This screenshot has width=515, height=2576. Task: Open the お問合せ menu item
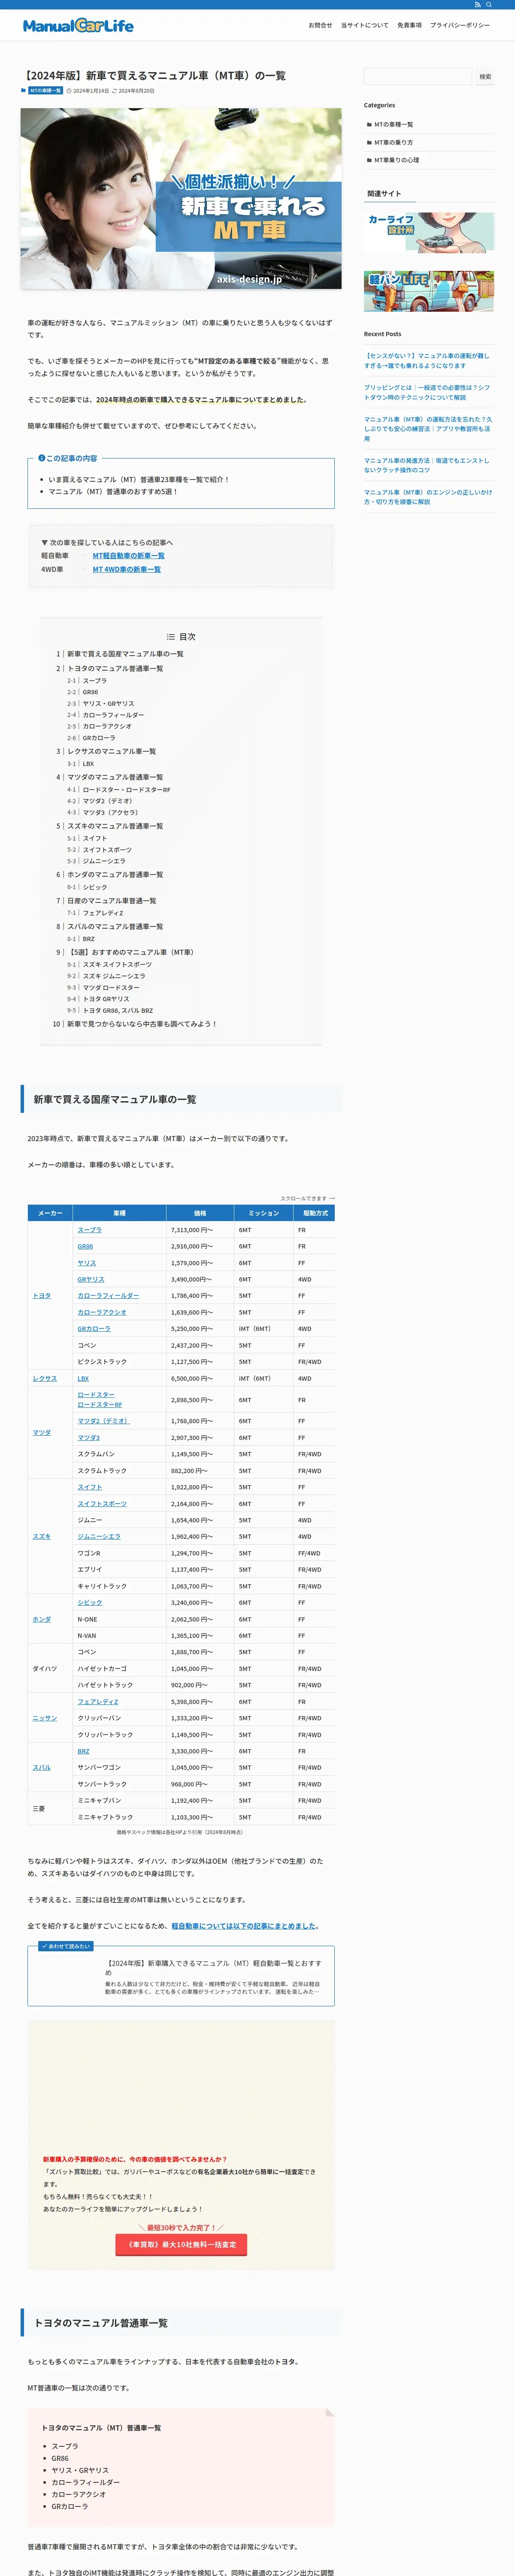320,25
